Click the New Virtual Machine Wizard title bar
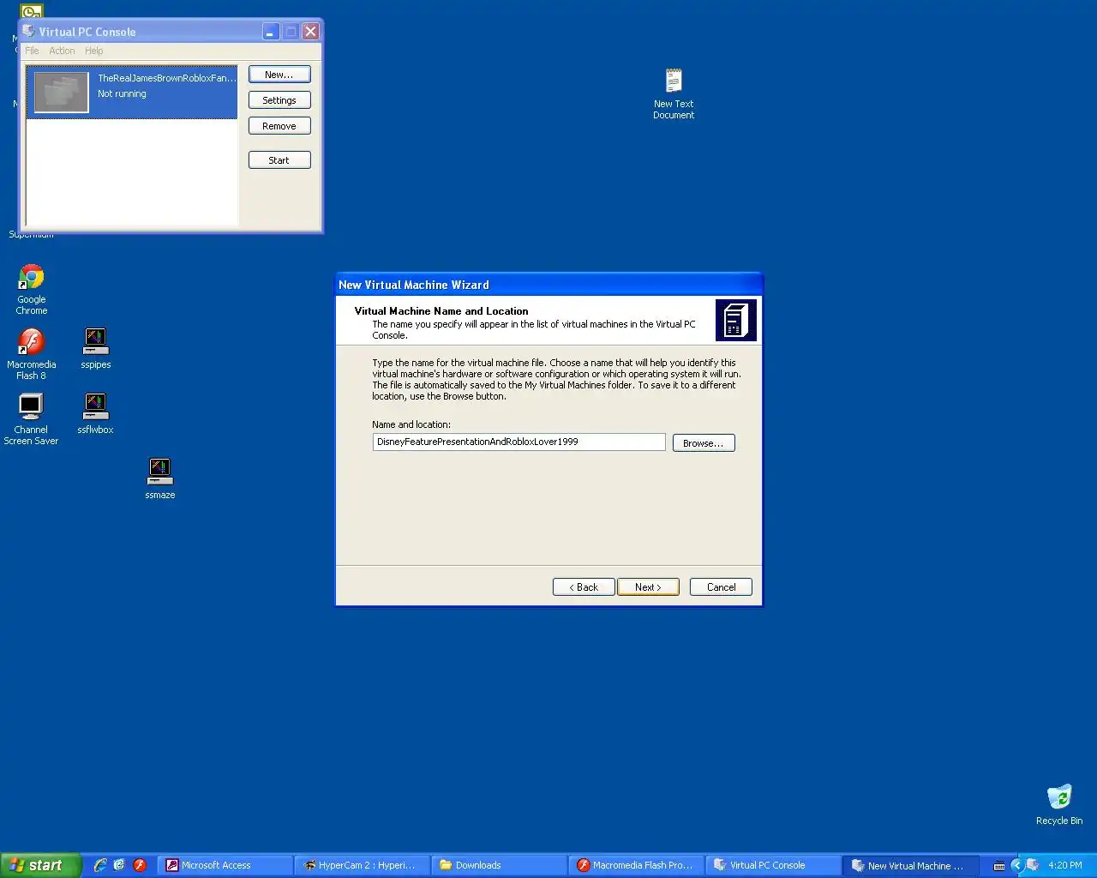Viewport: 1097px width, 878px height. [548, 285]
